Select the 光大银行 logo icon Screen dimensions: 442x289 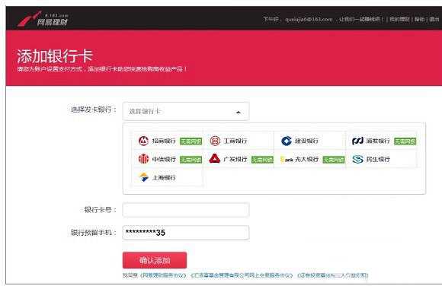pos(287,160)
